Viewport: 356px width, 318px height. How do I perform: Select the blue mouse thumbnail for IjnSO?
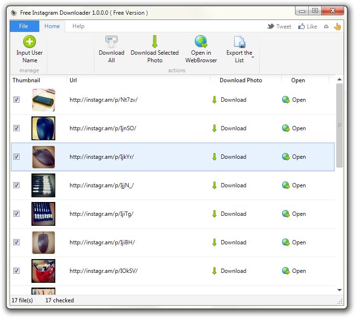click(x=43, y=128)
